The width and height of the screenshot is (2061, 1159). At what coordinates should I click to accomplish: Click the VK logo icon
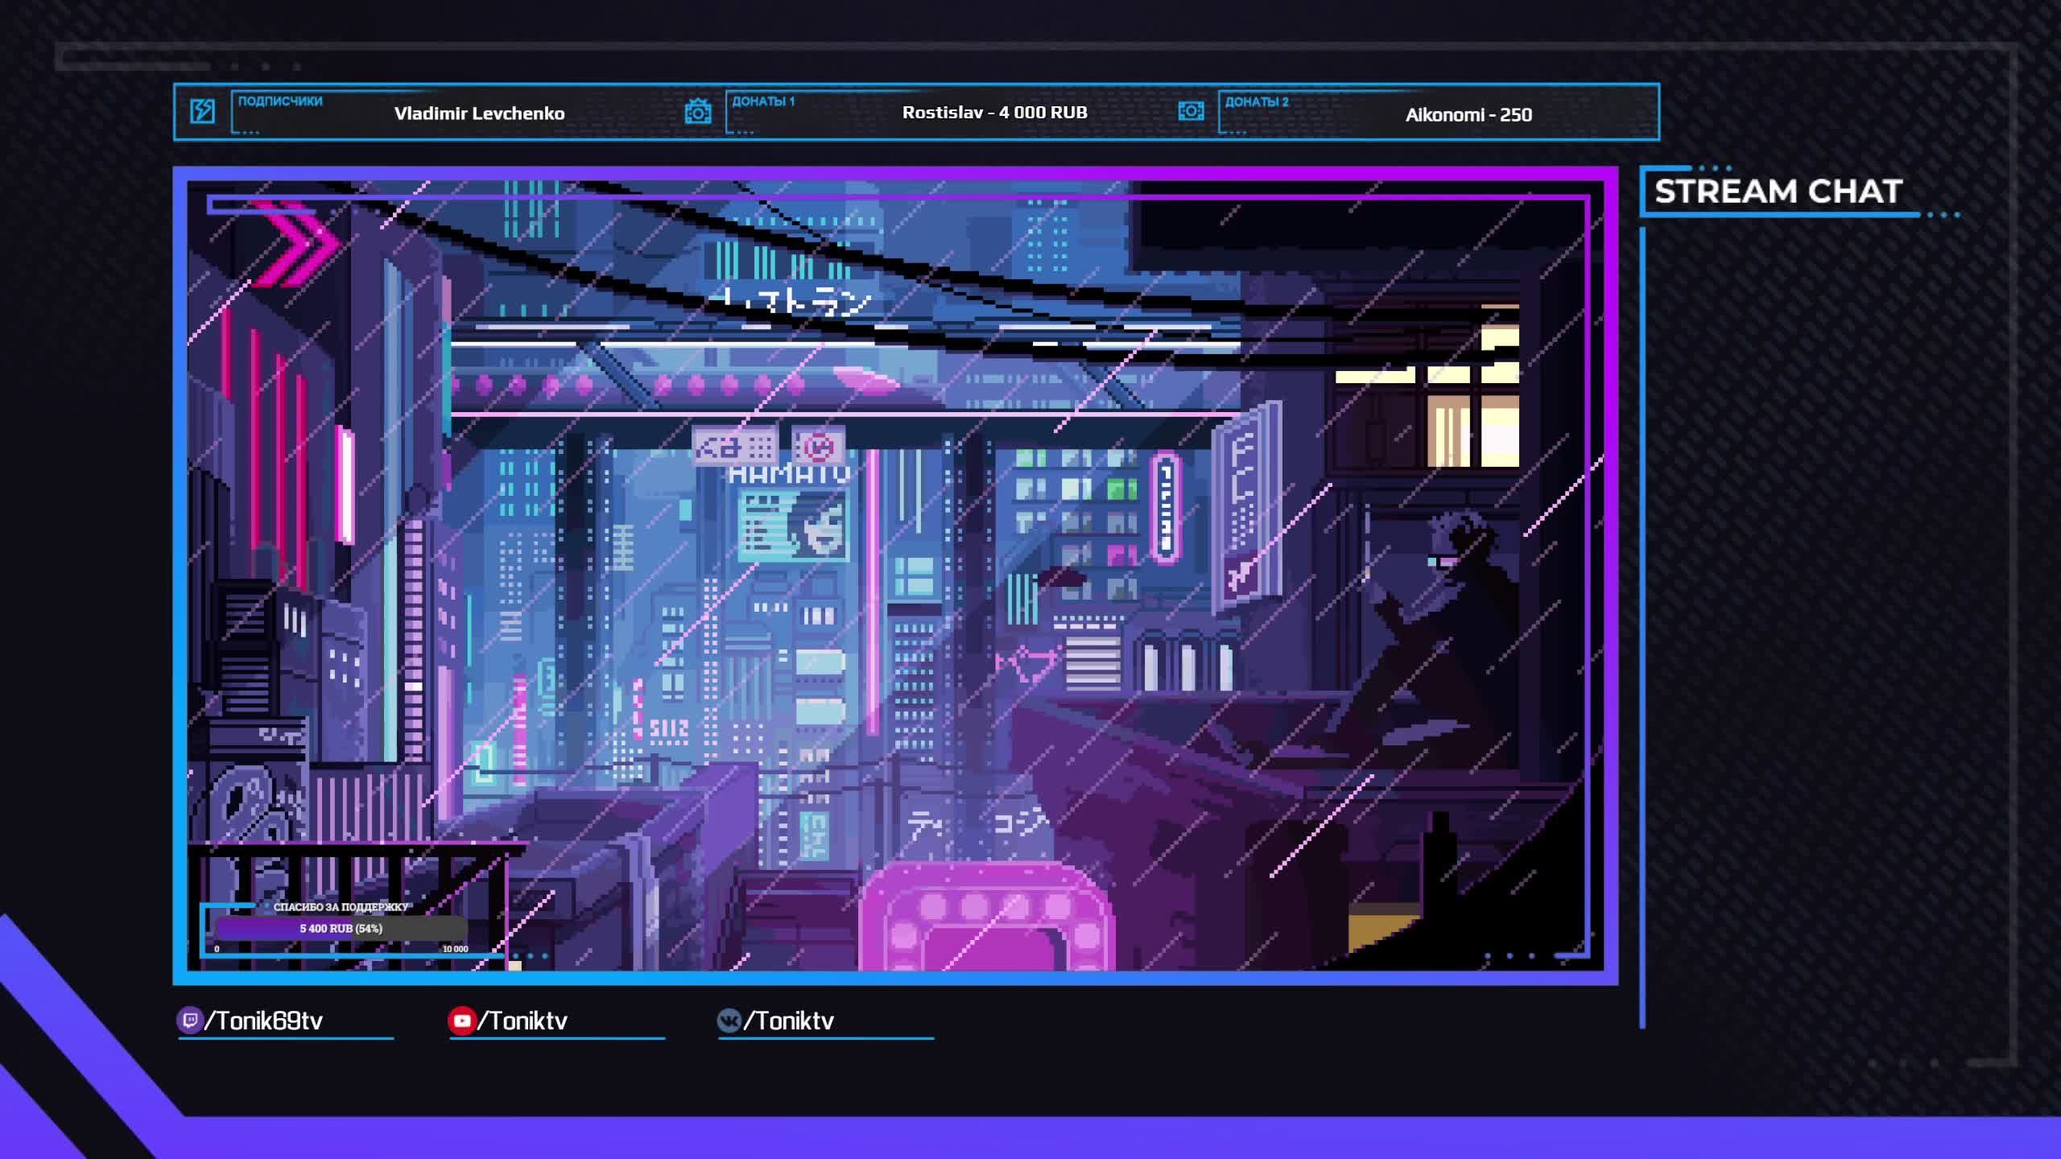click(729, 1021)
